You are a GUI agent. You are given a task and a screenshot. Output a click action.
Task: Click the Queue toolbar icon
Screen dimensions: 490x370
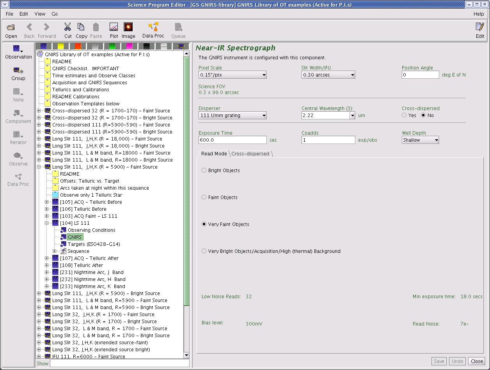178,27
